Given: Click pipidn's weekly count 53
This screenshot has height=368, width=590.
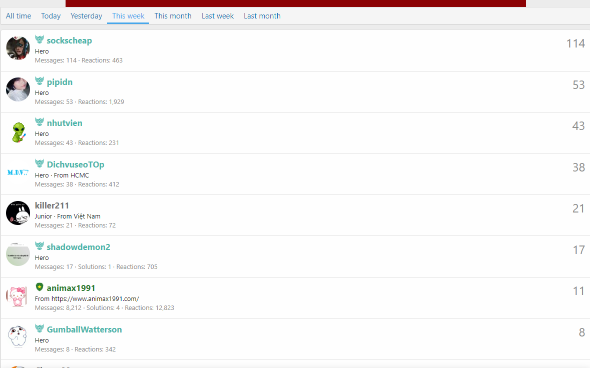Looking at the screenshot, I should (578, 85).
